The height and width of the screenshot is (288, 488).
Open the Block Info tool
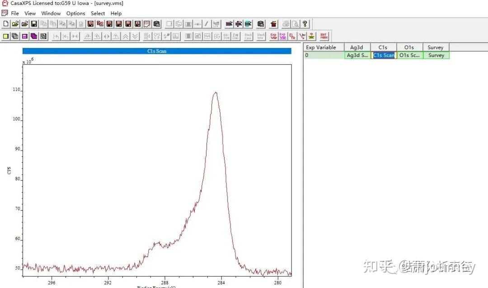pyautogui.click(x=261, y=36)
